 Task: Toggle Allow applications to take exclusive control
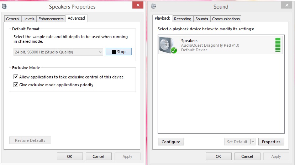point(16,77)
